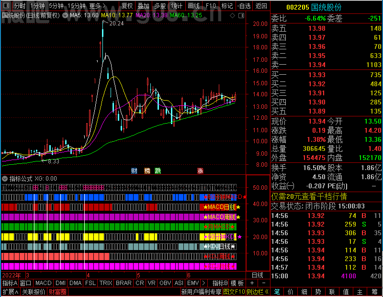Open 关联报价 related quotes
The height and width of the screenshot is (297, 383).
pyautogui.click(x=34, y=292)
